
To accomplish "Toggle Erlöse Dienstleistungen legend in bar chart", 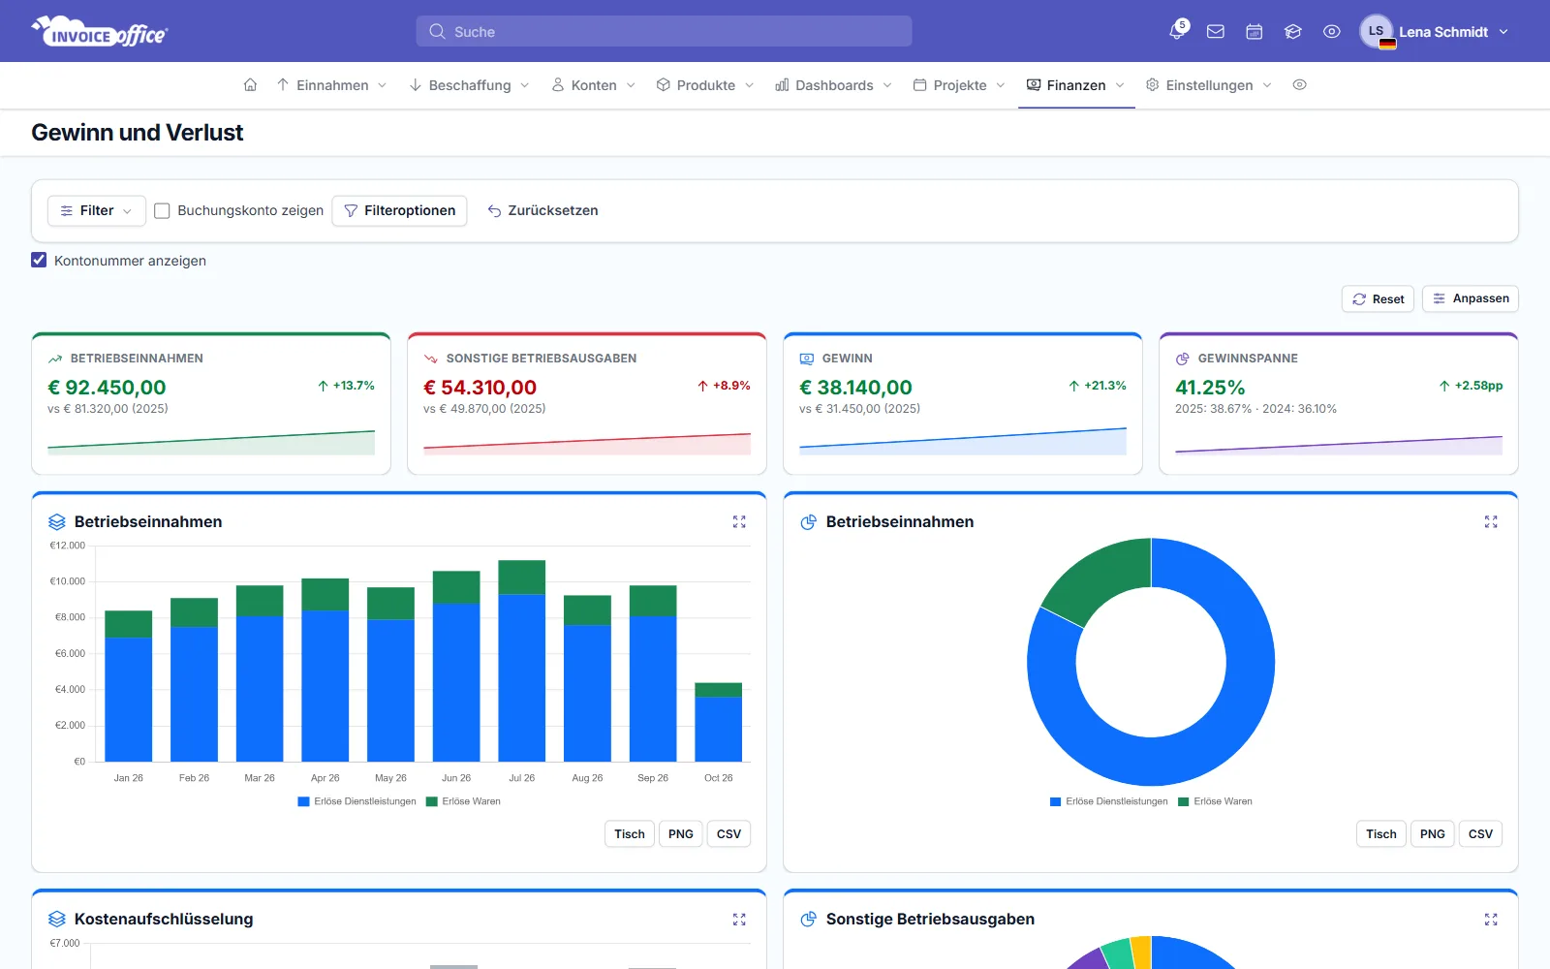I will (356, 801).
